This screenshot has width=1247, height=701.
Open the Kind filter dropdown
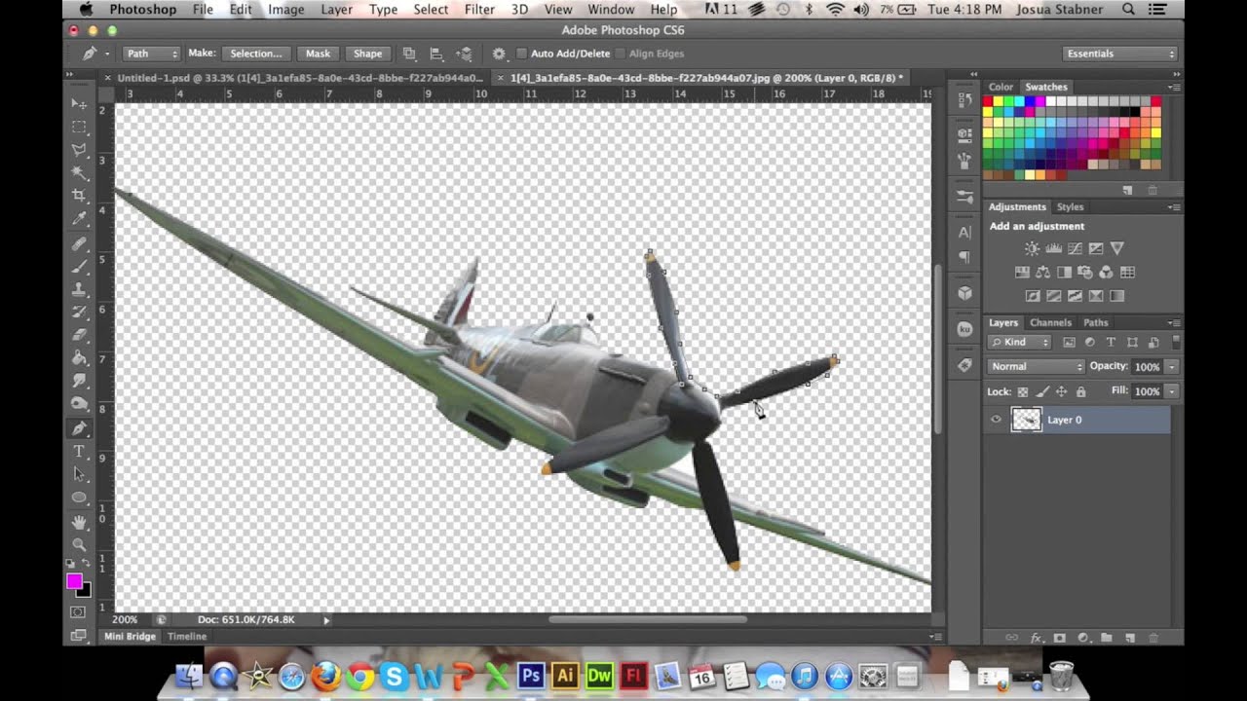(x=1020, y=343)
